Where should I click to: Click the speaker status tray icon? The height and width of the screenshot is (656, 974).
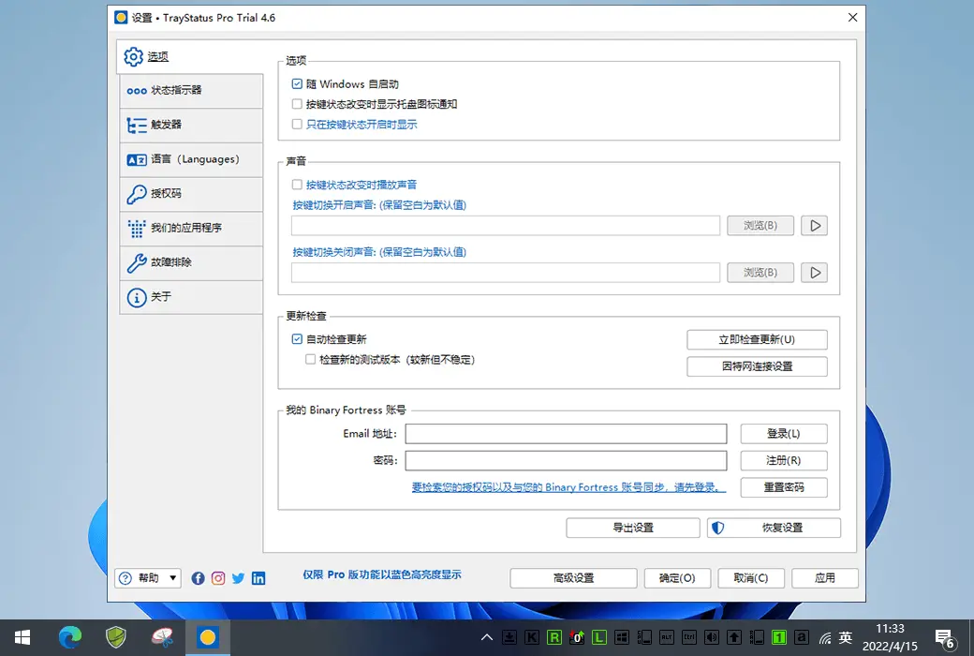tap(711, 637)
